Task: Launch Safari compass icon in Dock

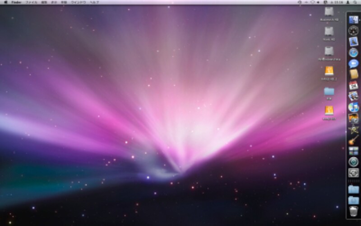Action: pos(353,52)
